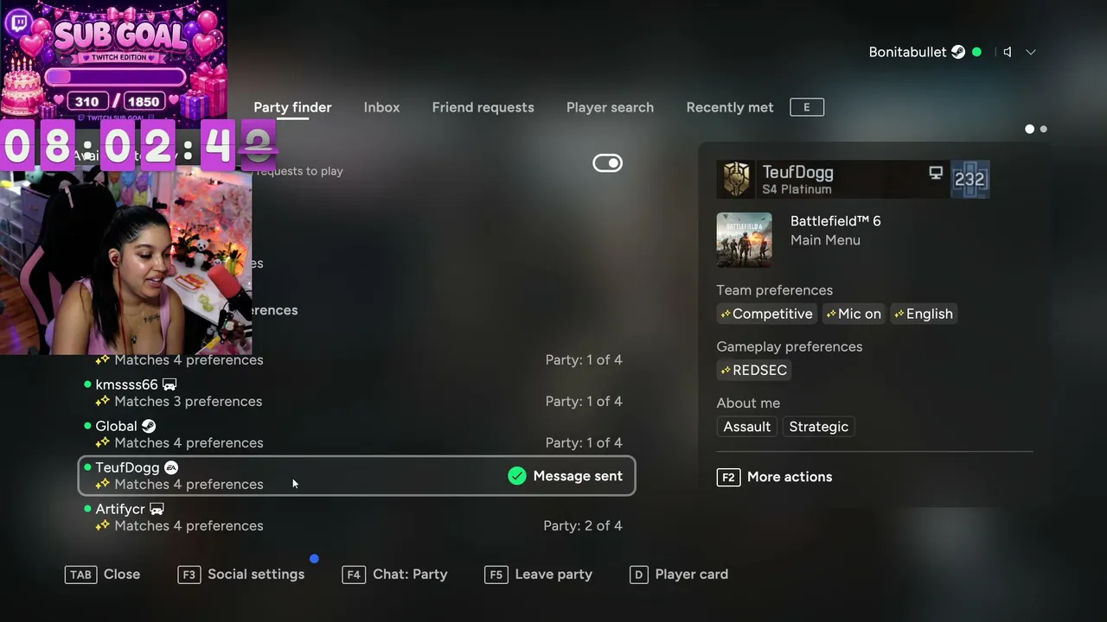Click the sparkle icon in kmssss66's preferences line

point(103,401)
